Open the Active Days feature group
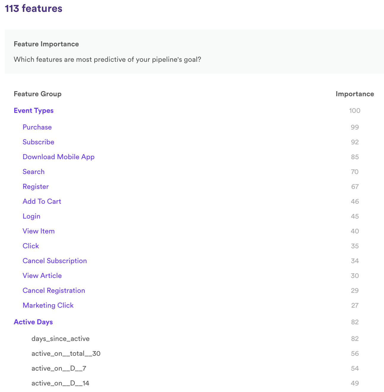384x392 pixels. [33, 322]
